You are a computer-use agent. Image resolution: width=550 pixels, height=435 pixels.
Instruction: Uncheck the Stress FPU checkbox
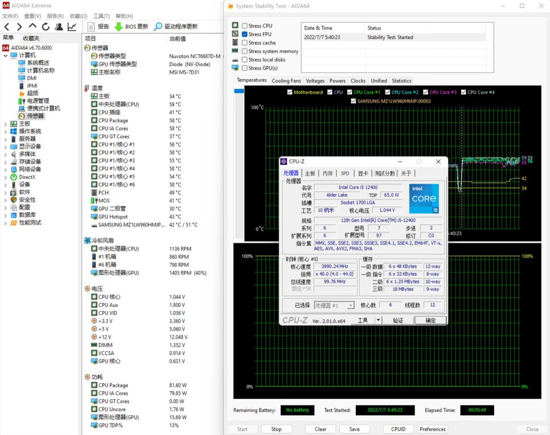pyautogui.click(x=245, y=34)
